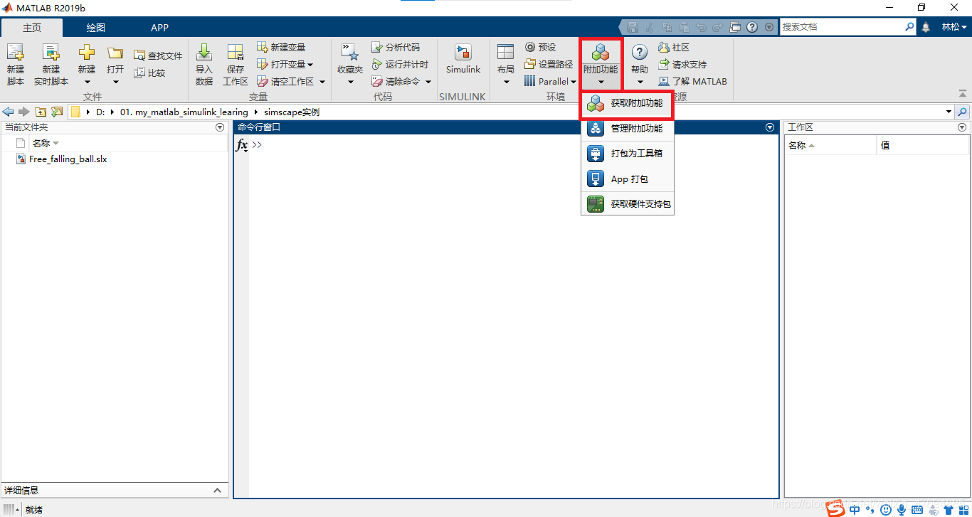972x517 pixels.
Task: Open Preferences (预设) gear
Action: [x=541, y=47]
